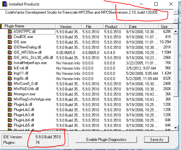Image resolution: width=181 pixels, height=150 pixels.
Task: Click the lmgr8c.dll plugin icon
Action: 10,78
